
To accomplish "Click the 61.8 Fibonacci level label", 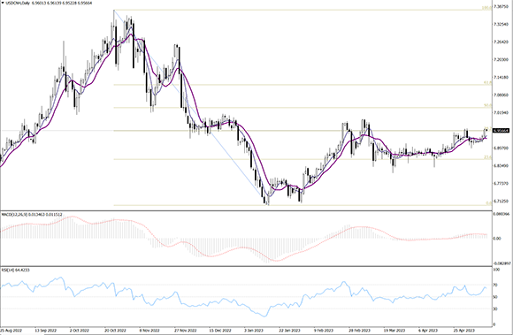I will point(487,83).
